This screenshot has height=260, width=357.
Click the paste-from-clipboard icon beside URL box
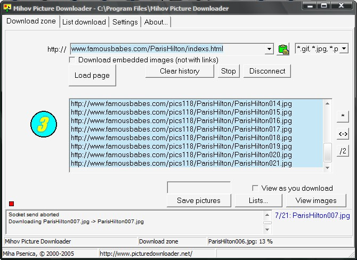click(283, 49)
